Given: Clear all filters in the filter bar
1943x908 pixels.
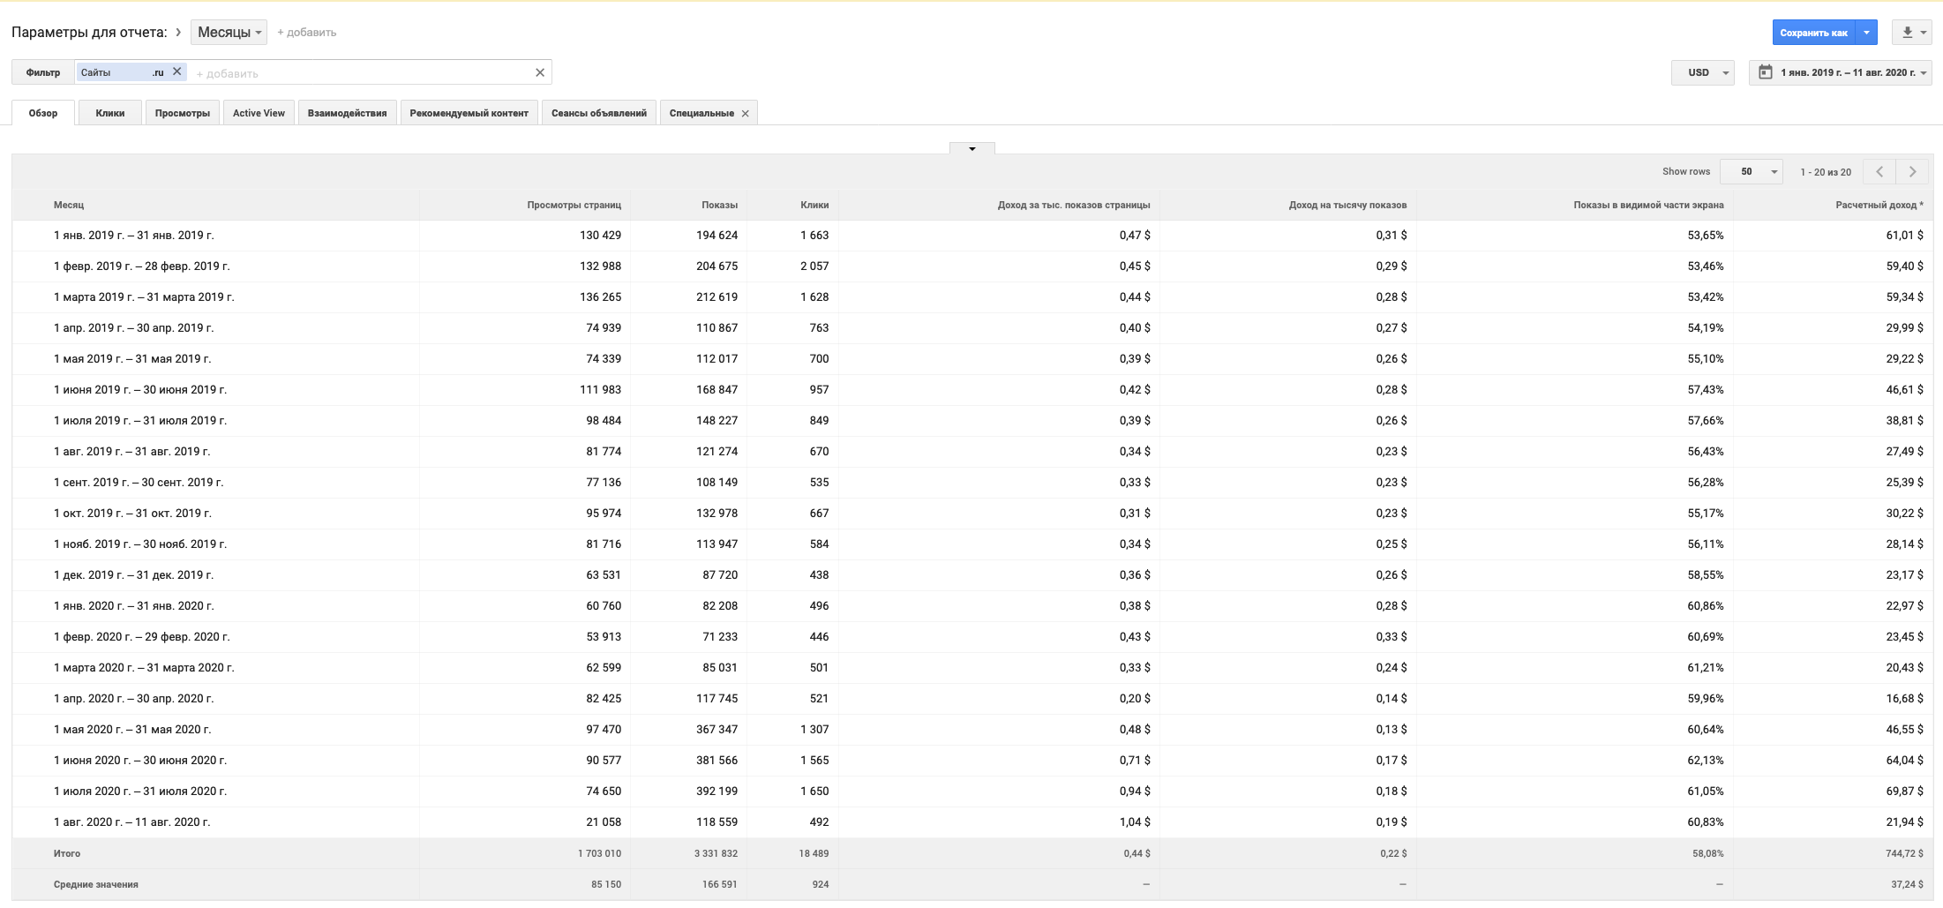Looking at the screenshot, I should [x=540, y=72].
